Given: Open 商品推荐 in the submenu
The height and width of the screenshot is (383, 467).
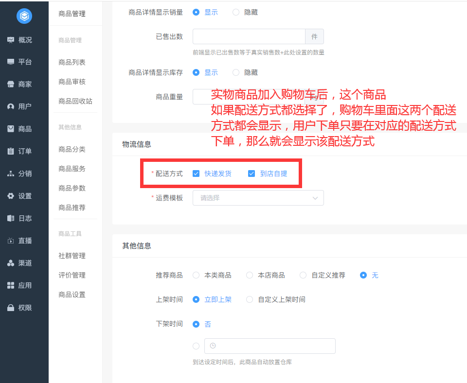Looking at the screenshot, I should point(72,208).
